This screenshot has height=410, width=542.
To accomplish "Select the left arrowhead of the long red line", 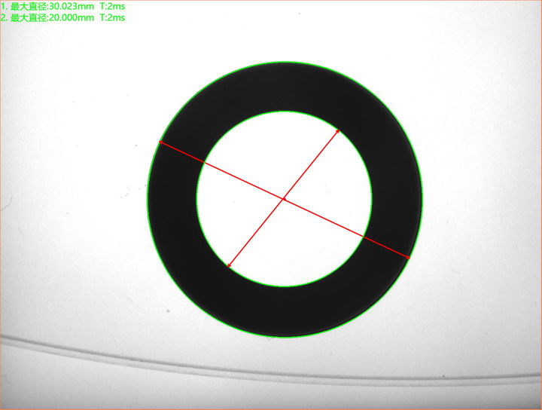I will 160,142.
